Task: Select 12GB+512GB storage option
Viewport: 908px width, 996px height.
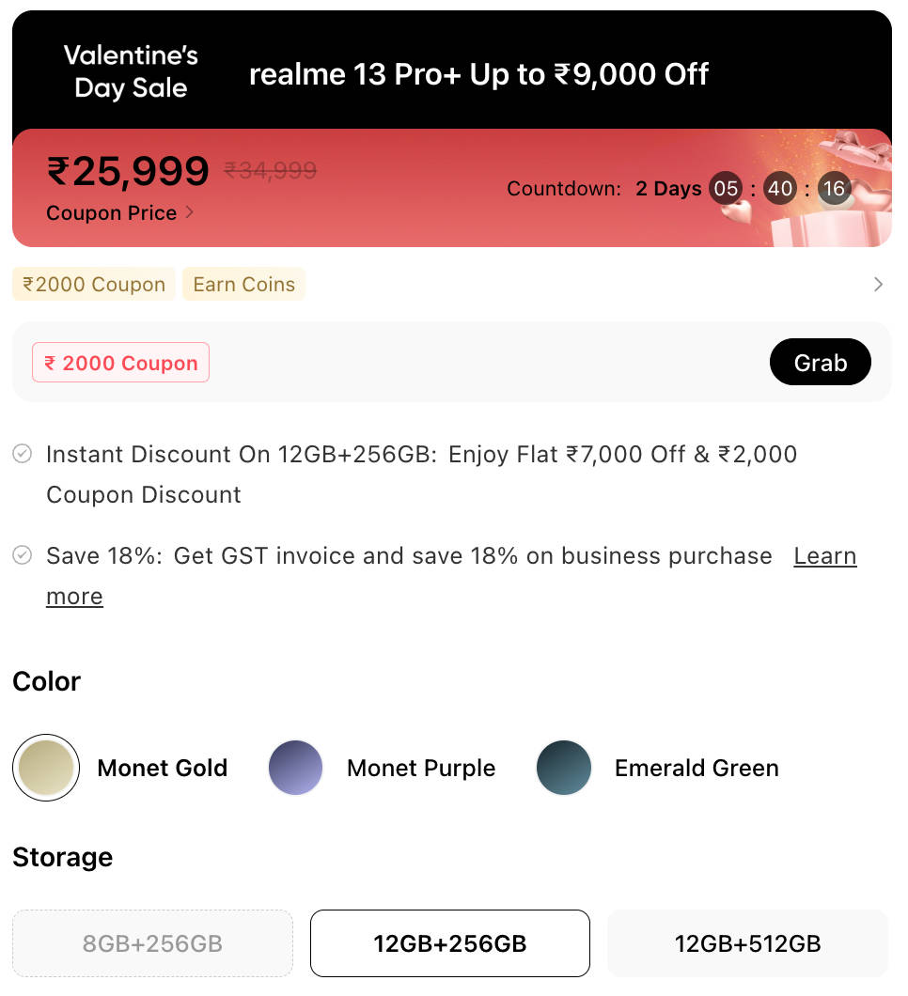Action: [747, 943]
